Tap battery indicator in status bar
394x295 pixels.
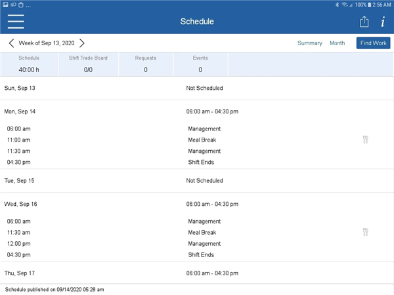tap(369, 5)
